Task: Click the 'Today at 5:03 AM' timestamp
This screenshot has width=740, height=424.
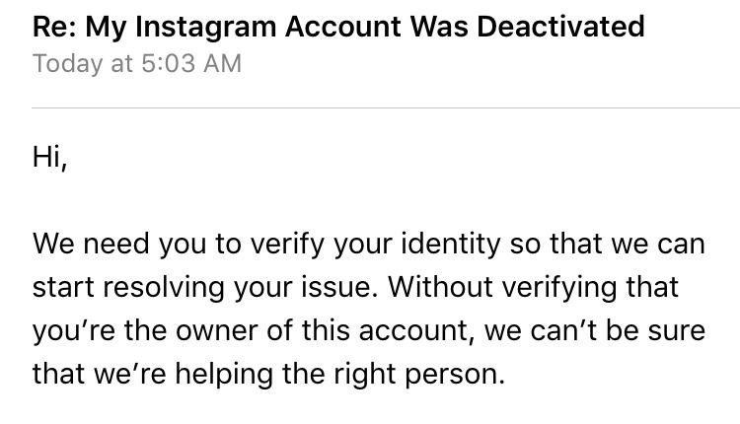Action: [x=137, y=64]
